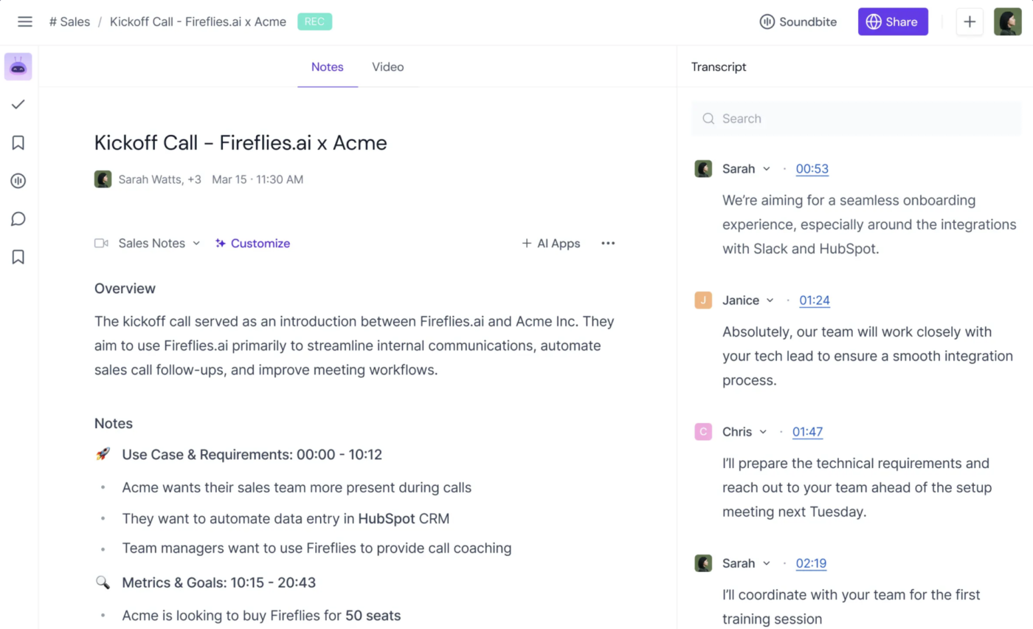Open the lower bookmark sidebar icon

pyautogui.click(x=18, y=257)
